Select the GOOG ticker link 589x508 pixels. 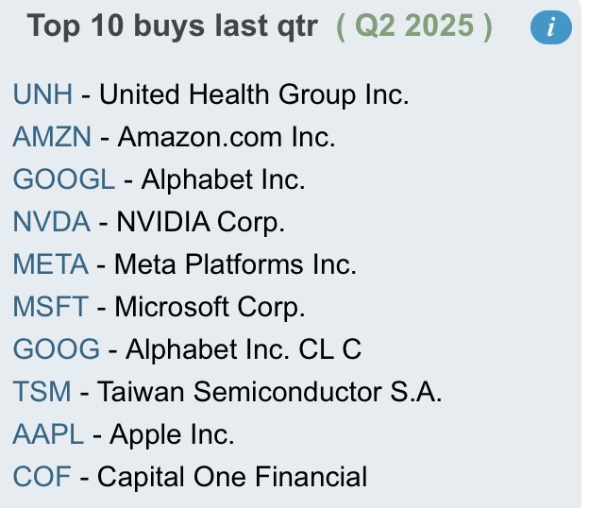click(57, 349)
